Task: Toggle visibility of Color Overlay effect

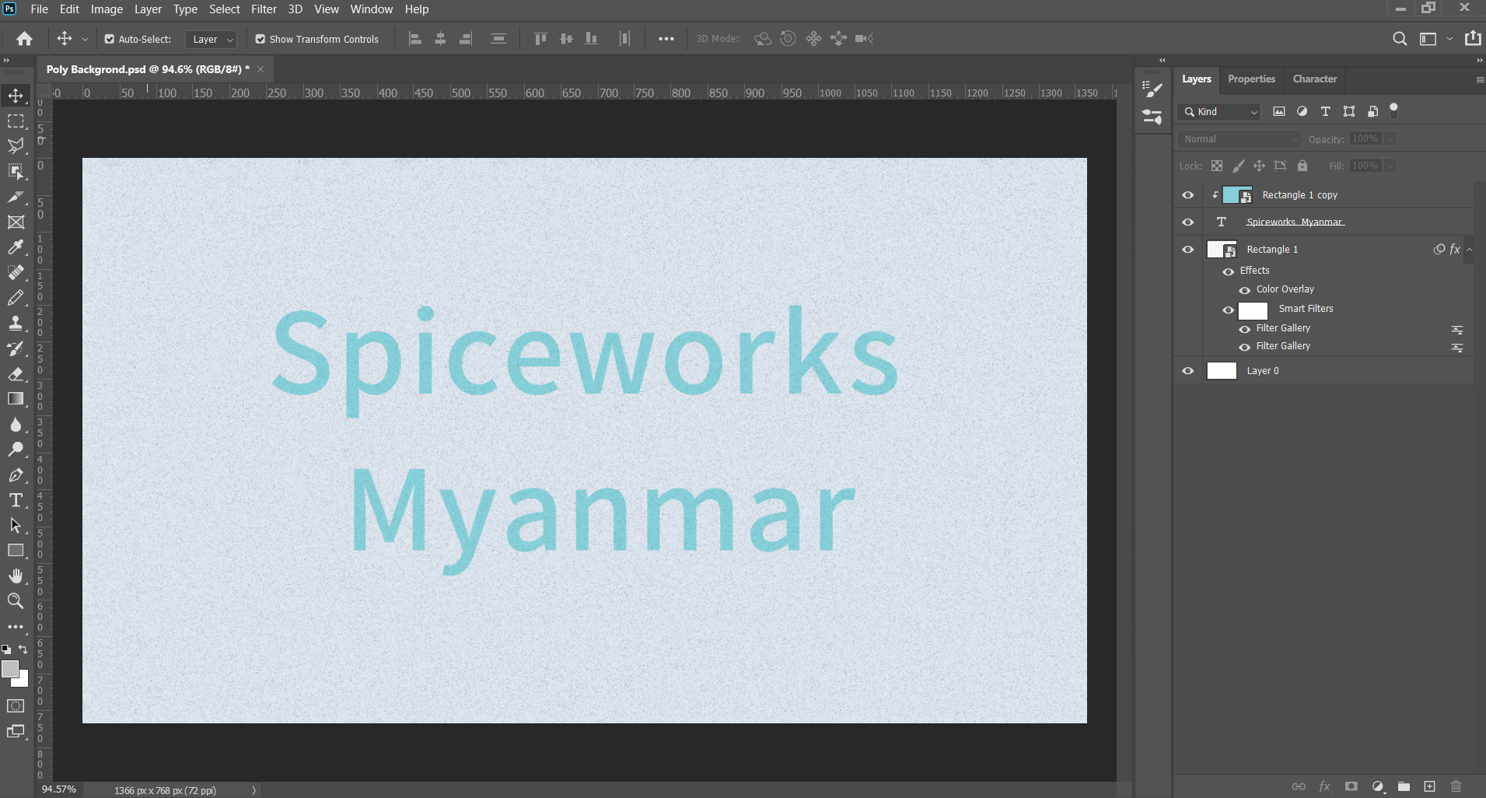Action: tap(1245, 290)
